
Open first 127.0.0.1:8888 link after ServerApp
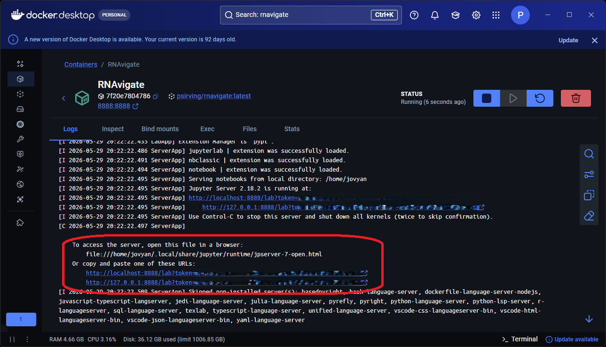(x=343, y=207)
